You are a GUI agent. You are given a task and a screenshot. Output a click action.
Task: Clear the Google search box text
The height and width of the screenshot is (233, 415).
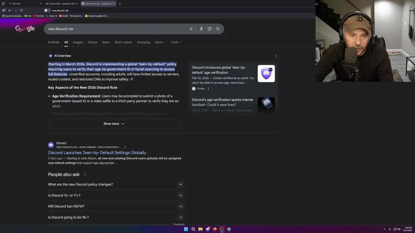click(191, 29)
